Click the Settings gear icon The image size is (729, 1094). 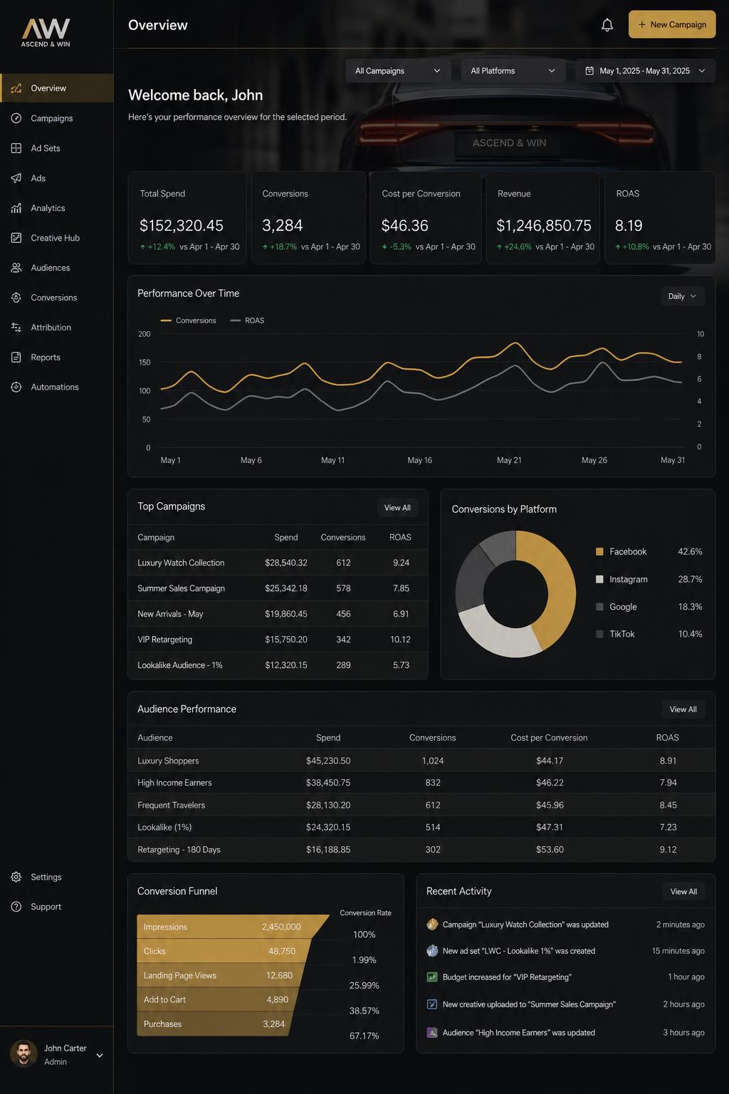[16, 877]
